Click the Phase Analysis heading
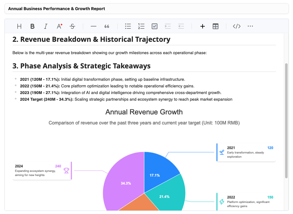This screenshot has width=293, height=214. [x=82, y=66]
